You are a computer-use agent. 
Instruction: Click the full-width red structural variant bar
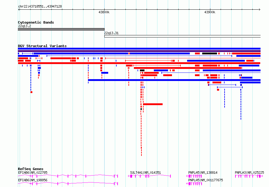click(x=139, y=63)
